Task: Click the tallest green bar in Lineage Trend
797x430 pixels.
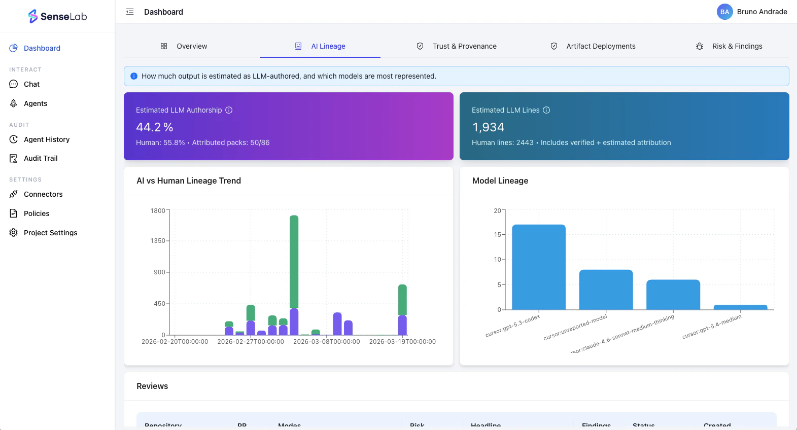Action: [294, 261]
